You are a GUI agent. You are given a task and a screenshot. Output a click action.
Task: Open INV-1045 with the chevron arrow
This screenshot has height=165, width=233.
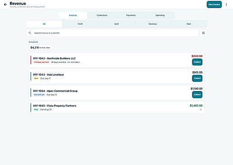click(201, 109)
